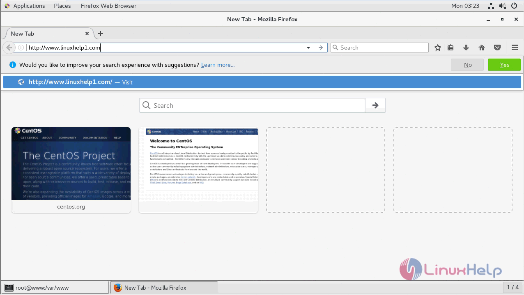
Task: Switch to root@www:/var/www terminal window
Action: click(55, 288)
